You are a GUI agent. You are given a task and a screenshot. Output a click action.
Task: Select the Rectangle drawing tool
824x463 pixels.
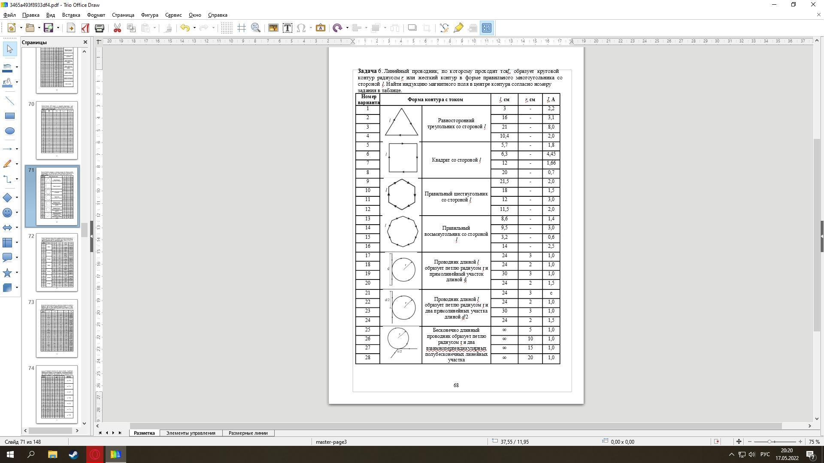(9, 116)
